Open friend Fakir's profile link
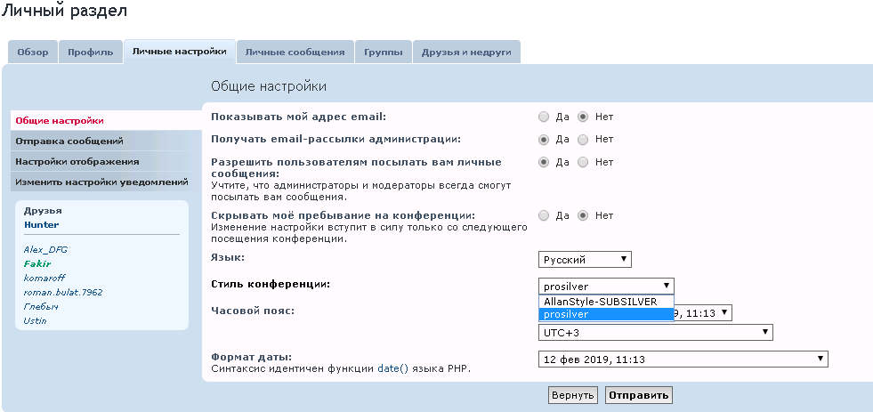Image resolution: width=873 pixels, height=412 pixels. pos(37,263)
